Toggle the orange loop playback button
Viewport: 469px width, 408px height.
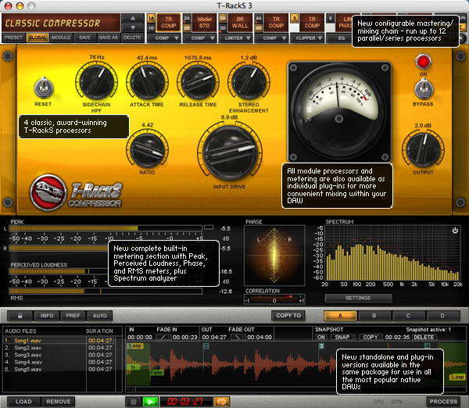coord(222,402)
